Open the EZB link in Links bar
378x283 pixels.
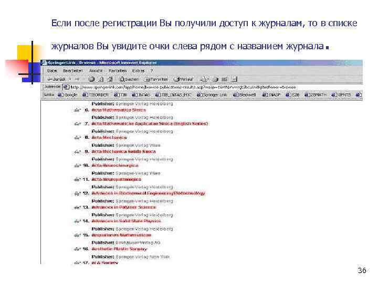tap(292, 95)
